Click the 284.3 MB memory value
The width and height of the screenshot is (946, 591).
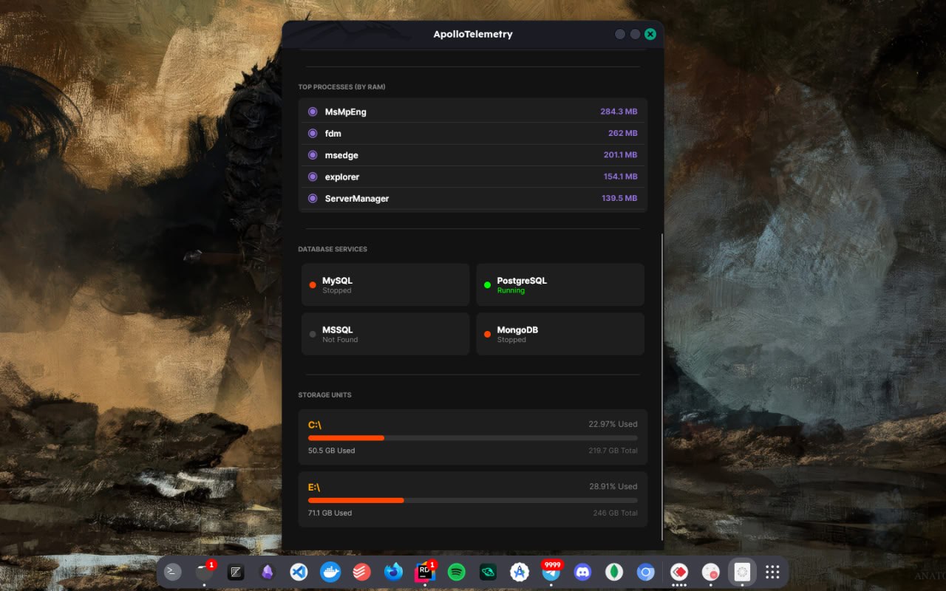tap(619, 112)
